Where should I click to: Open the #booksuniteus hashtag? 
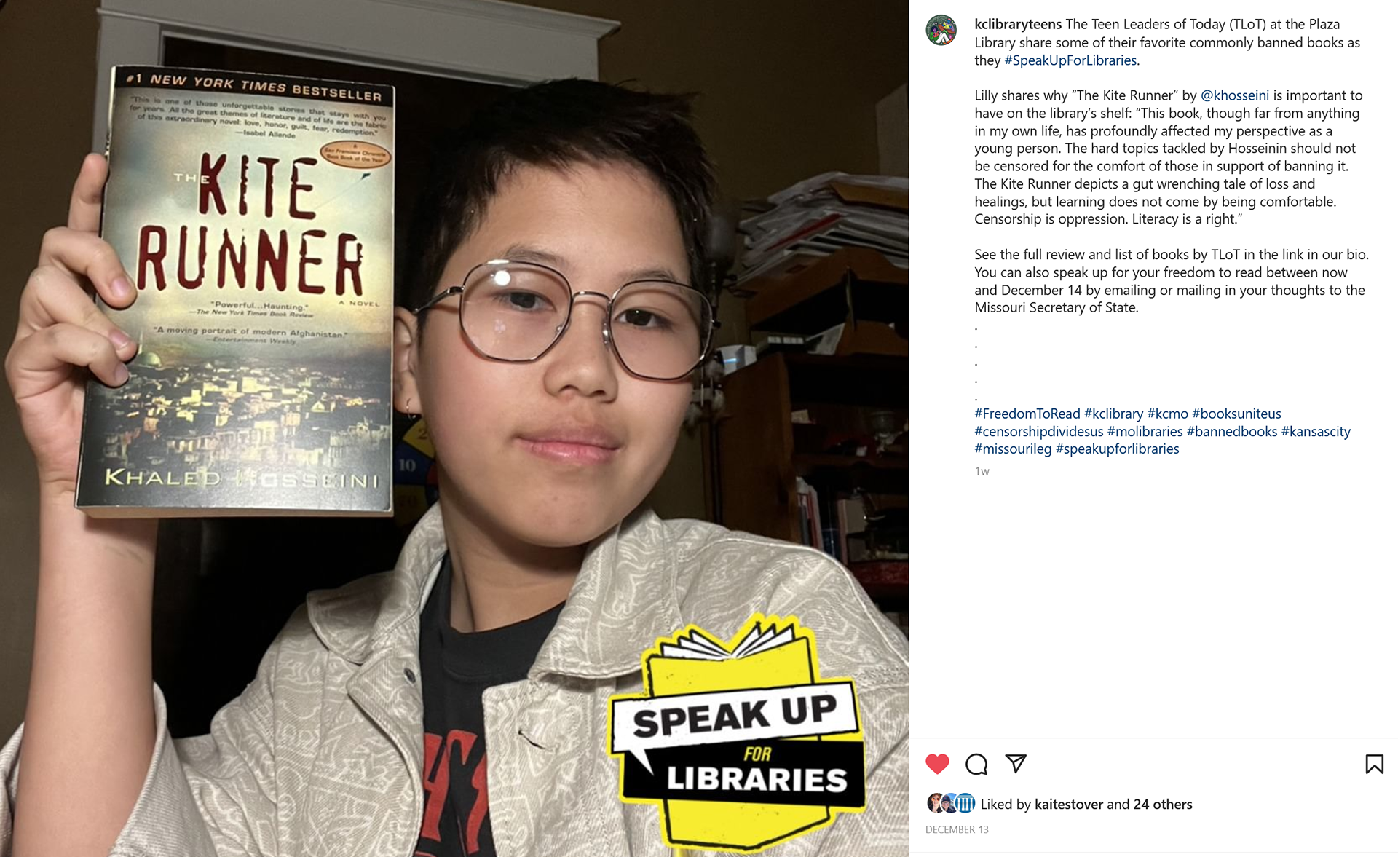point(1236,414)
